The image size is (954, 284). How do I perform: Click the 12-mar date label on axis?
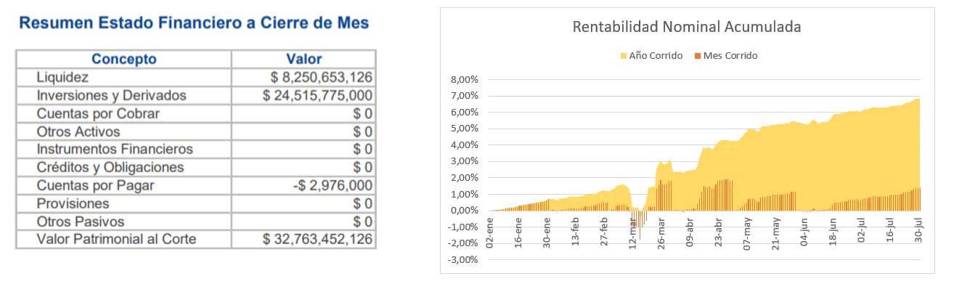632,235
